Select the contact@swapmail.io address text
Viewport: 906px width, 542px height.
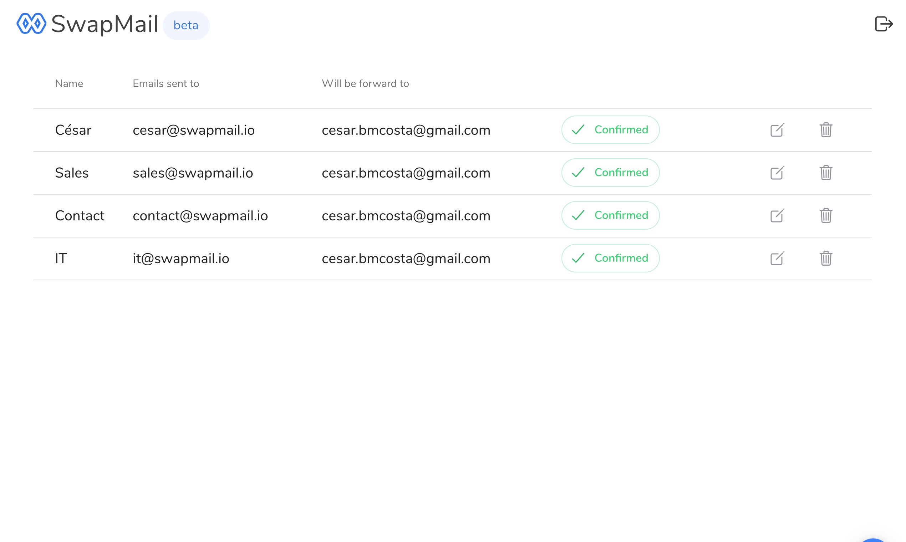tap(200, 215)
